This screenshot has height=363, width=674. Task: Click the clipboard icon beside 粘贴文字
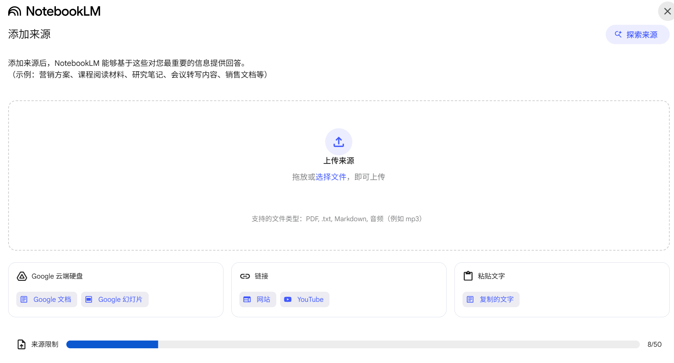[x=468, y=276]
